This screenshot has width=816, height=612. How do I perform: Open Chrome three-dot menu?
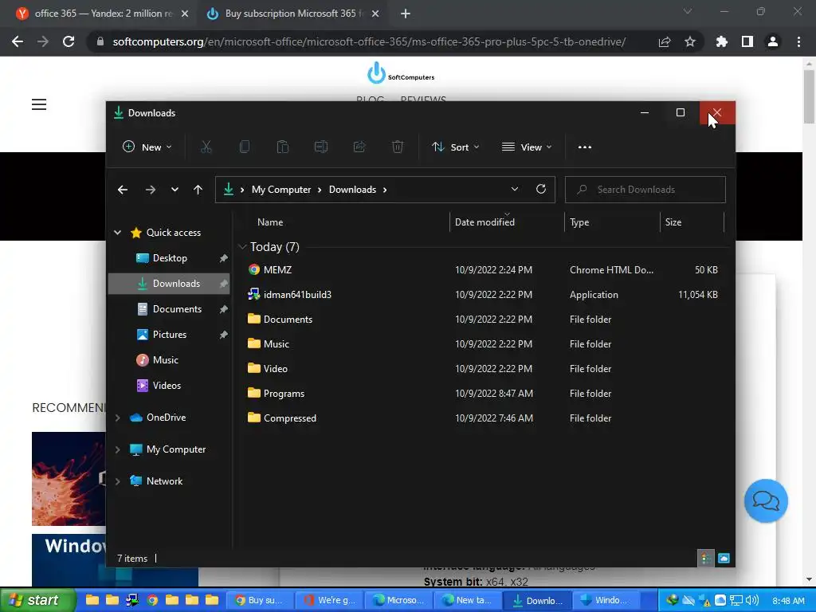(798, 41)
